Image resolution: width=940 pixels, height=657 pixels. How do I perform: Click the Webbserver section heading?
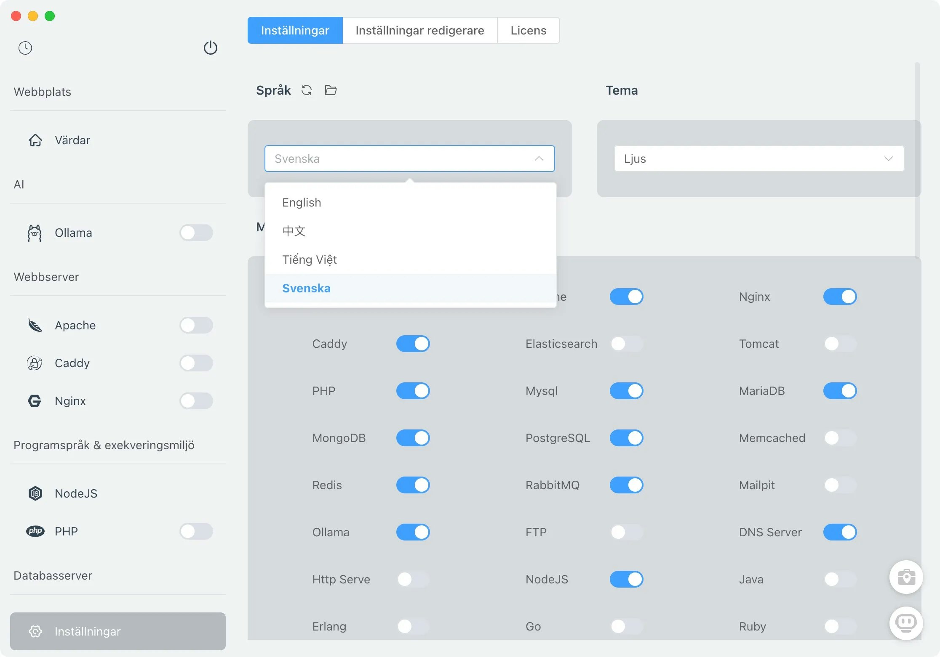[x=46, y=277]
